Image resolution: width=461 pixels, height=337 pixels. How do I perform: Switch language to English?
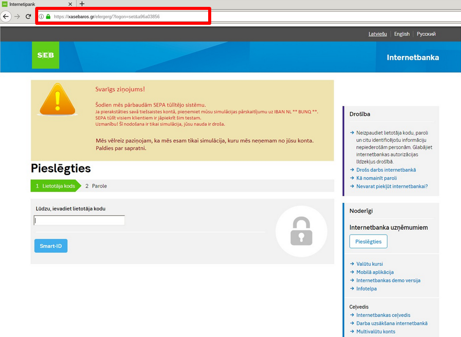402,34
